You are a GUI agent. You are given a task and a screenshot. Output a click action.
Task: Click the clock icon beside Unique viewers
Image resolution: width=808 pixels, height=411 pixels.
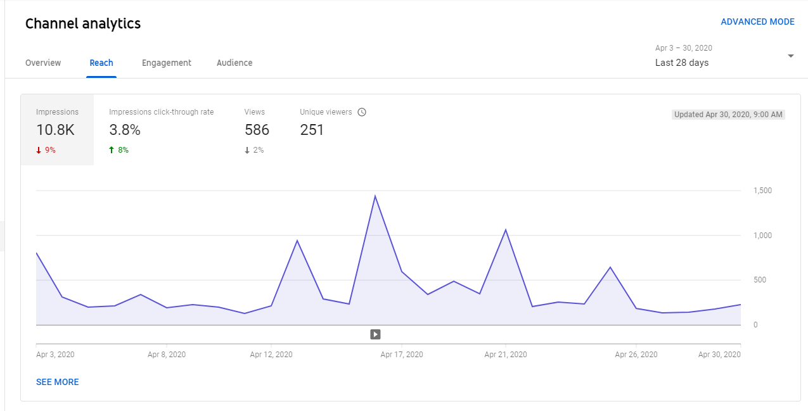click(362, 112)
